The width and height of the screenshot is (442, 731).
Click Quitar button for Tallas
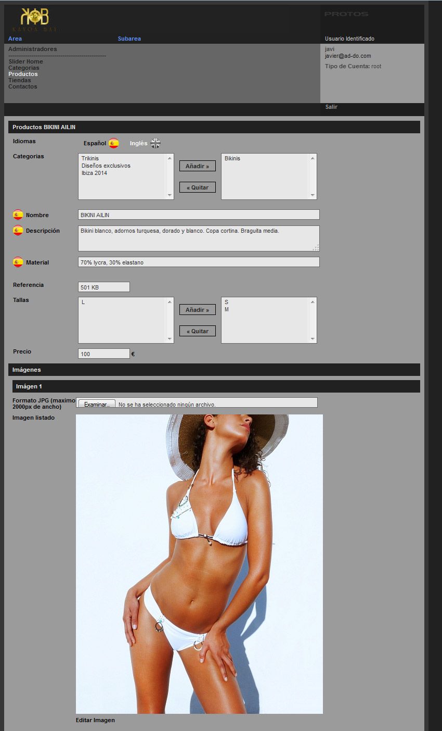point(198,331)
